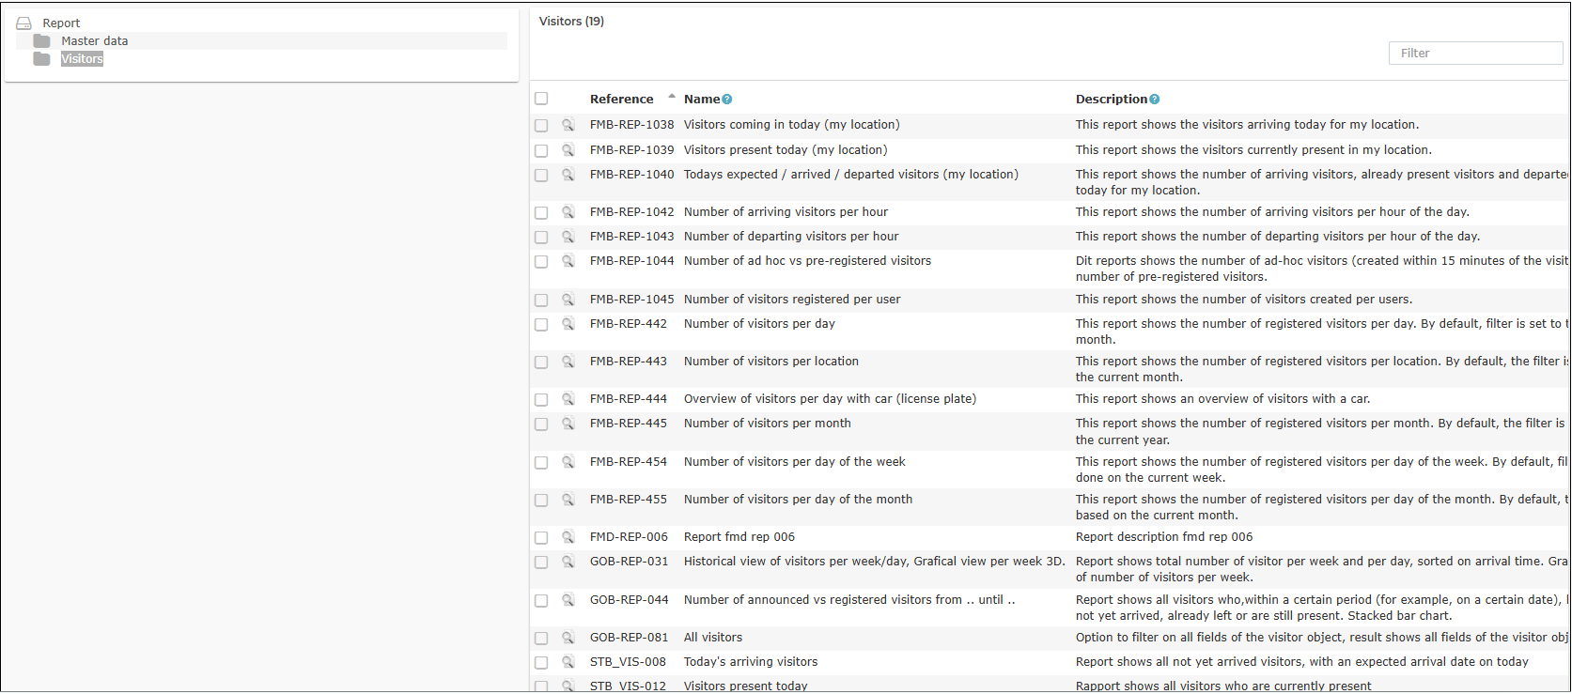
Task: Click the reference FMB-REP-1039
Action: pyautogui.click(x=632, y=150)
